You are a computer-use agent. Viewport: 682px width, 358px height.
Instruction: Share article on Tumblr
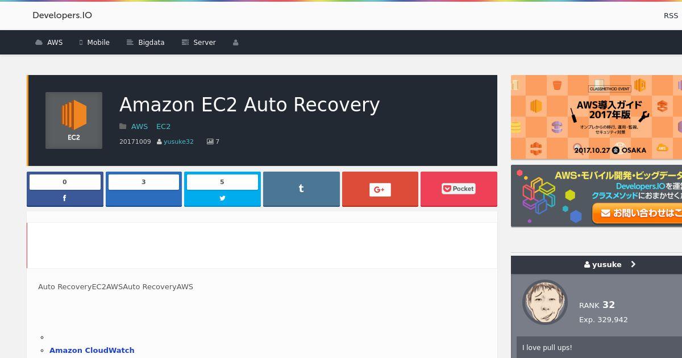(x=301, y=189)
